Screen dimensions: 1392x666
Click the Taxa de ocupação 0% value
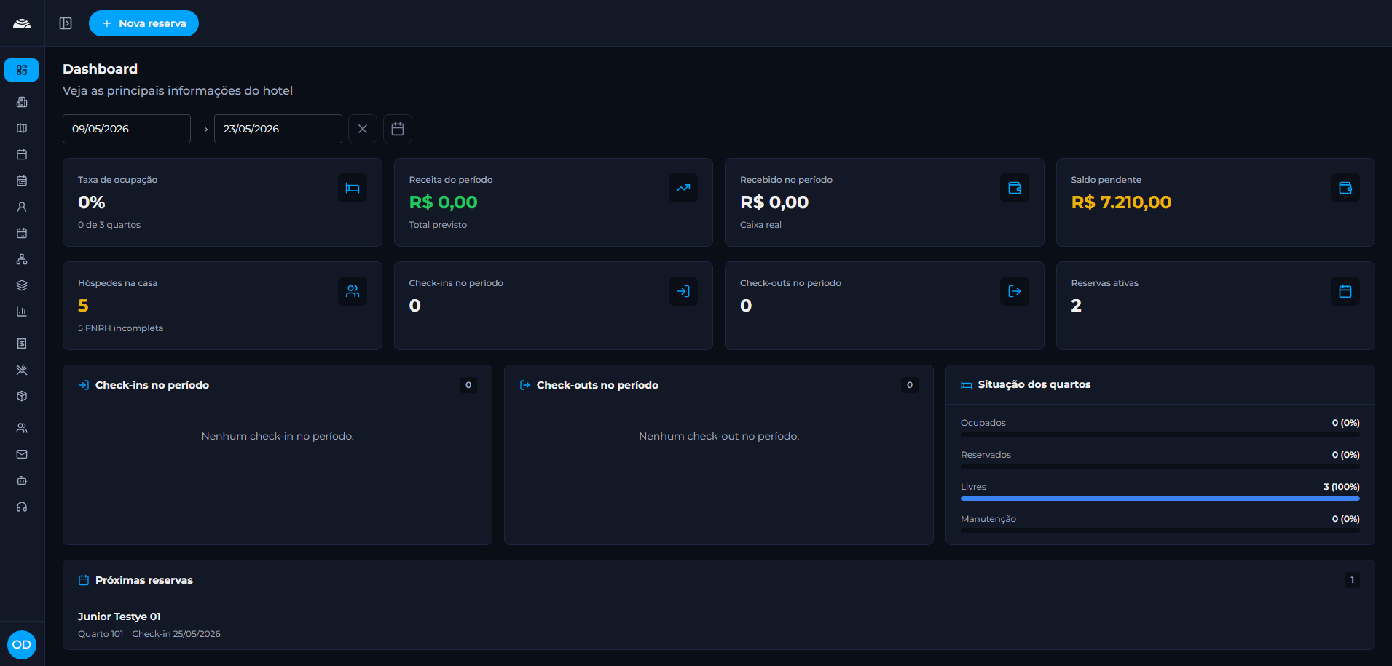pyautogui.click(x=92, y=202)
